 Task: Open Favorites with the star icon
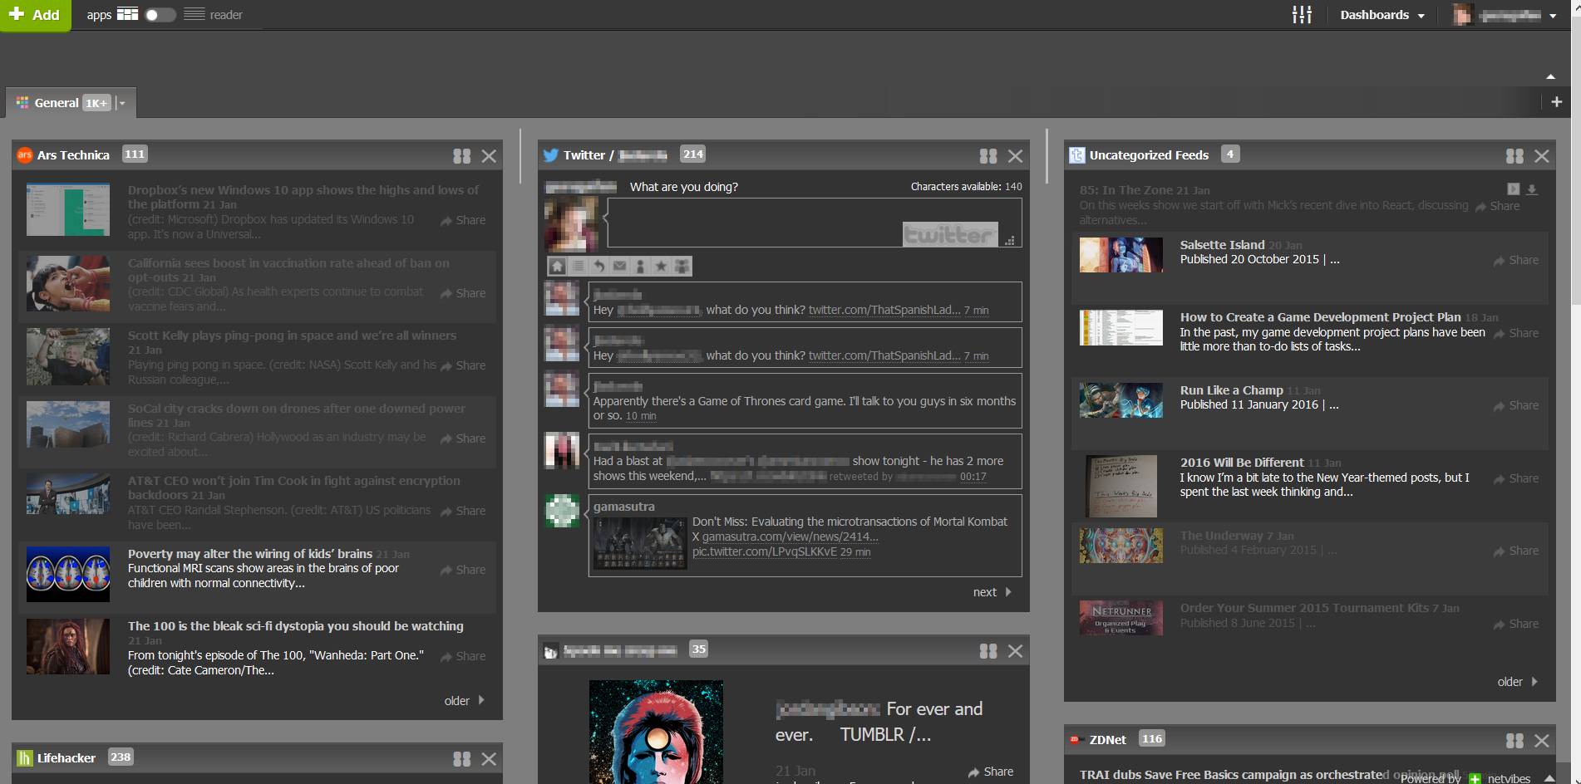[x=661, y=267]
